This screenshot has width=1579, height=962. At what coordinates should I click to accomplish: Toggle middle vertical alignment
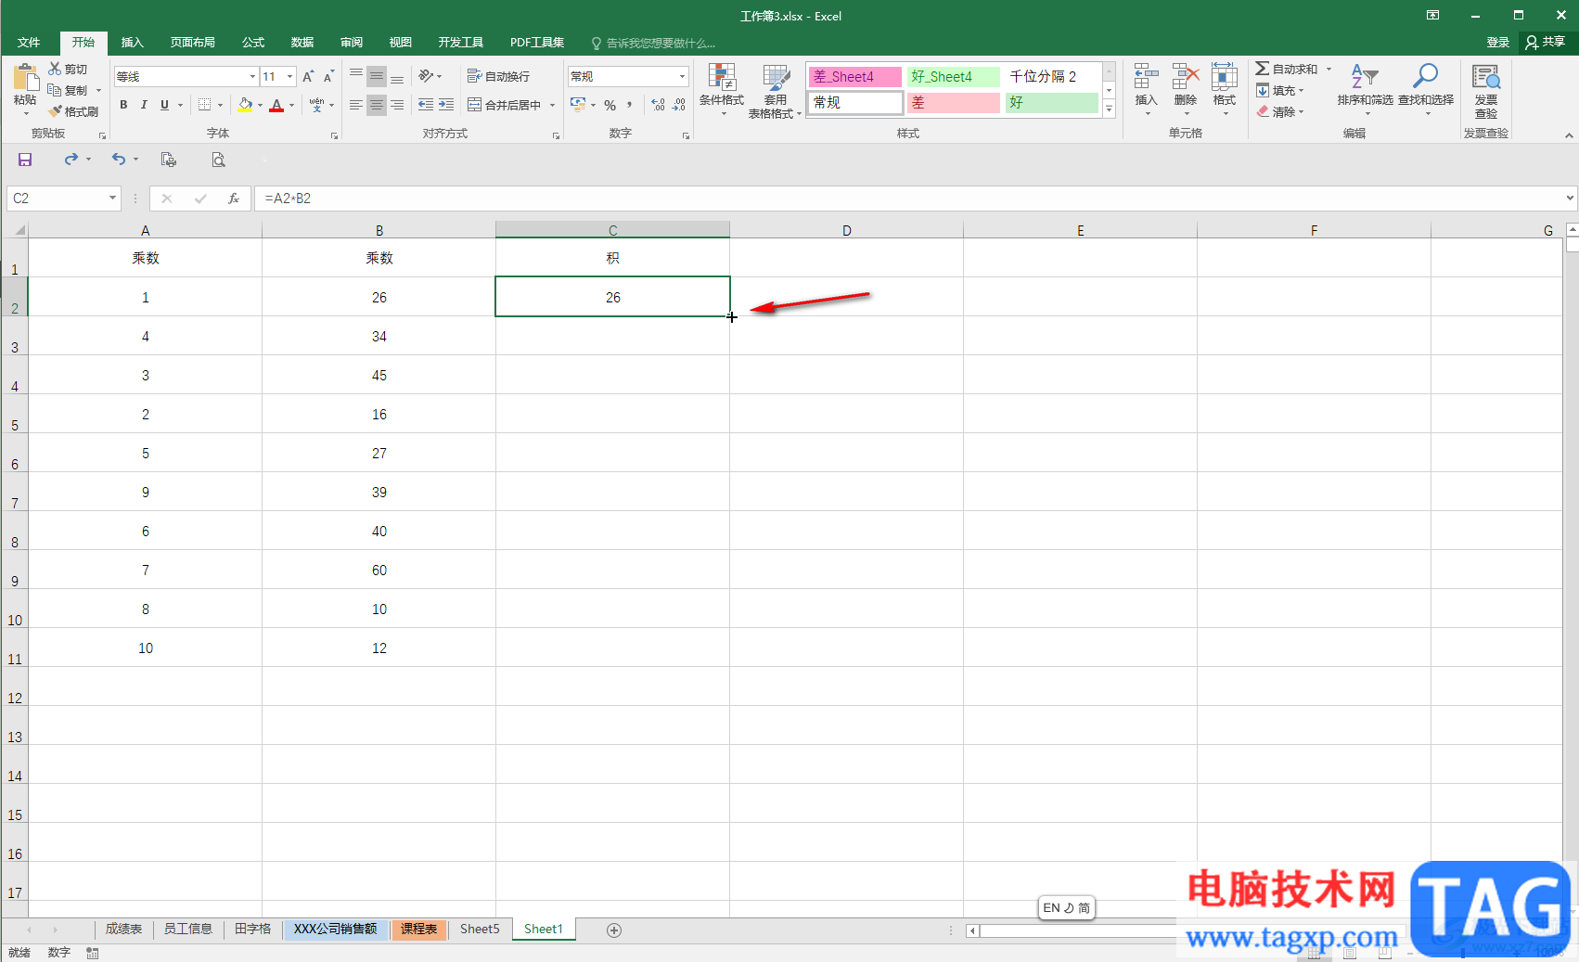pyautogui.click(x=376, y=76)
